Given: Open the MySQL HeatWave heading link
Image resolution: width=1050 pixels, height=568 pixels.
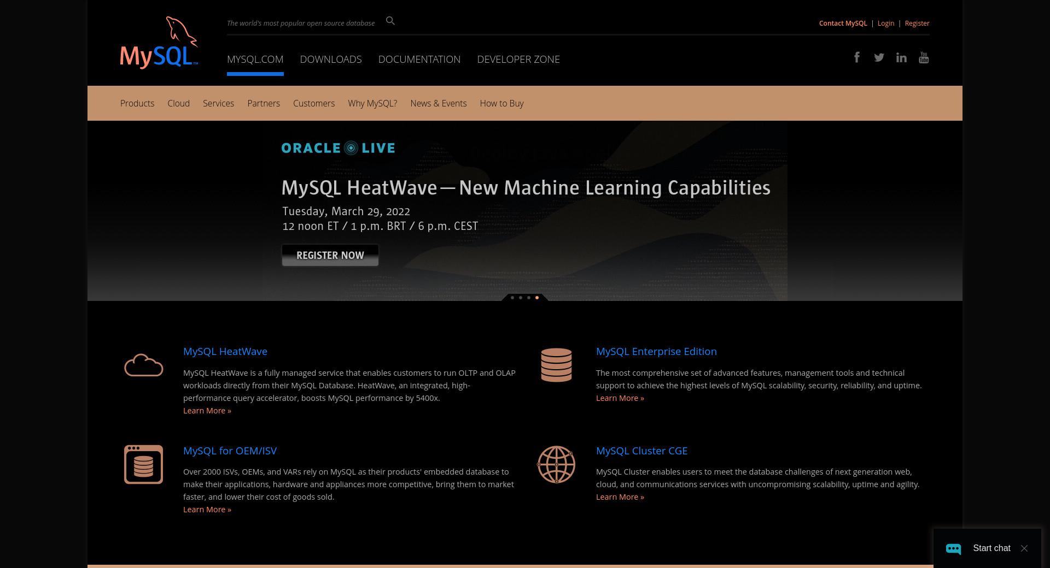Looking at the screenshot, I should coord(225,351).
